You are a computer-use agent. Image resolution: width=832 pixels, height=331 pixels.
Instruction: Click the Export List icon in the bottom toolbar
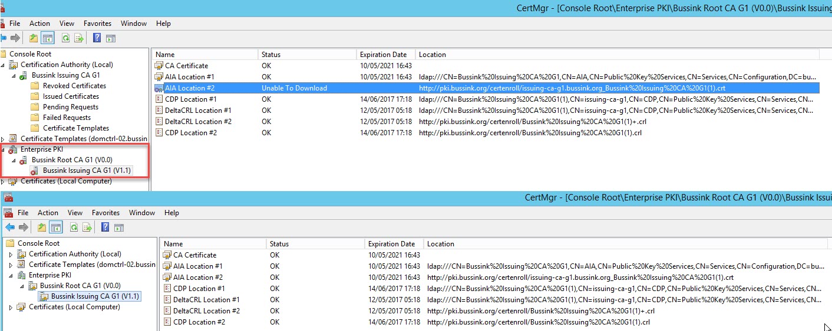87,228
